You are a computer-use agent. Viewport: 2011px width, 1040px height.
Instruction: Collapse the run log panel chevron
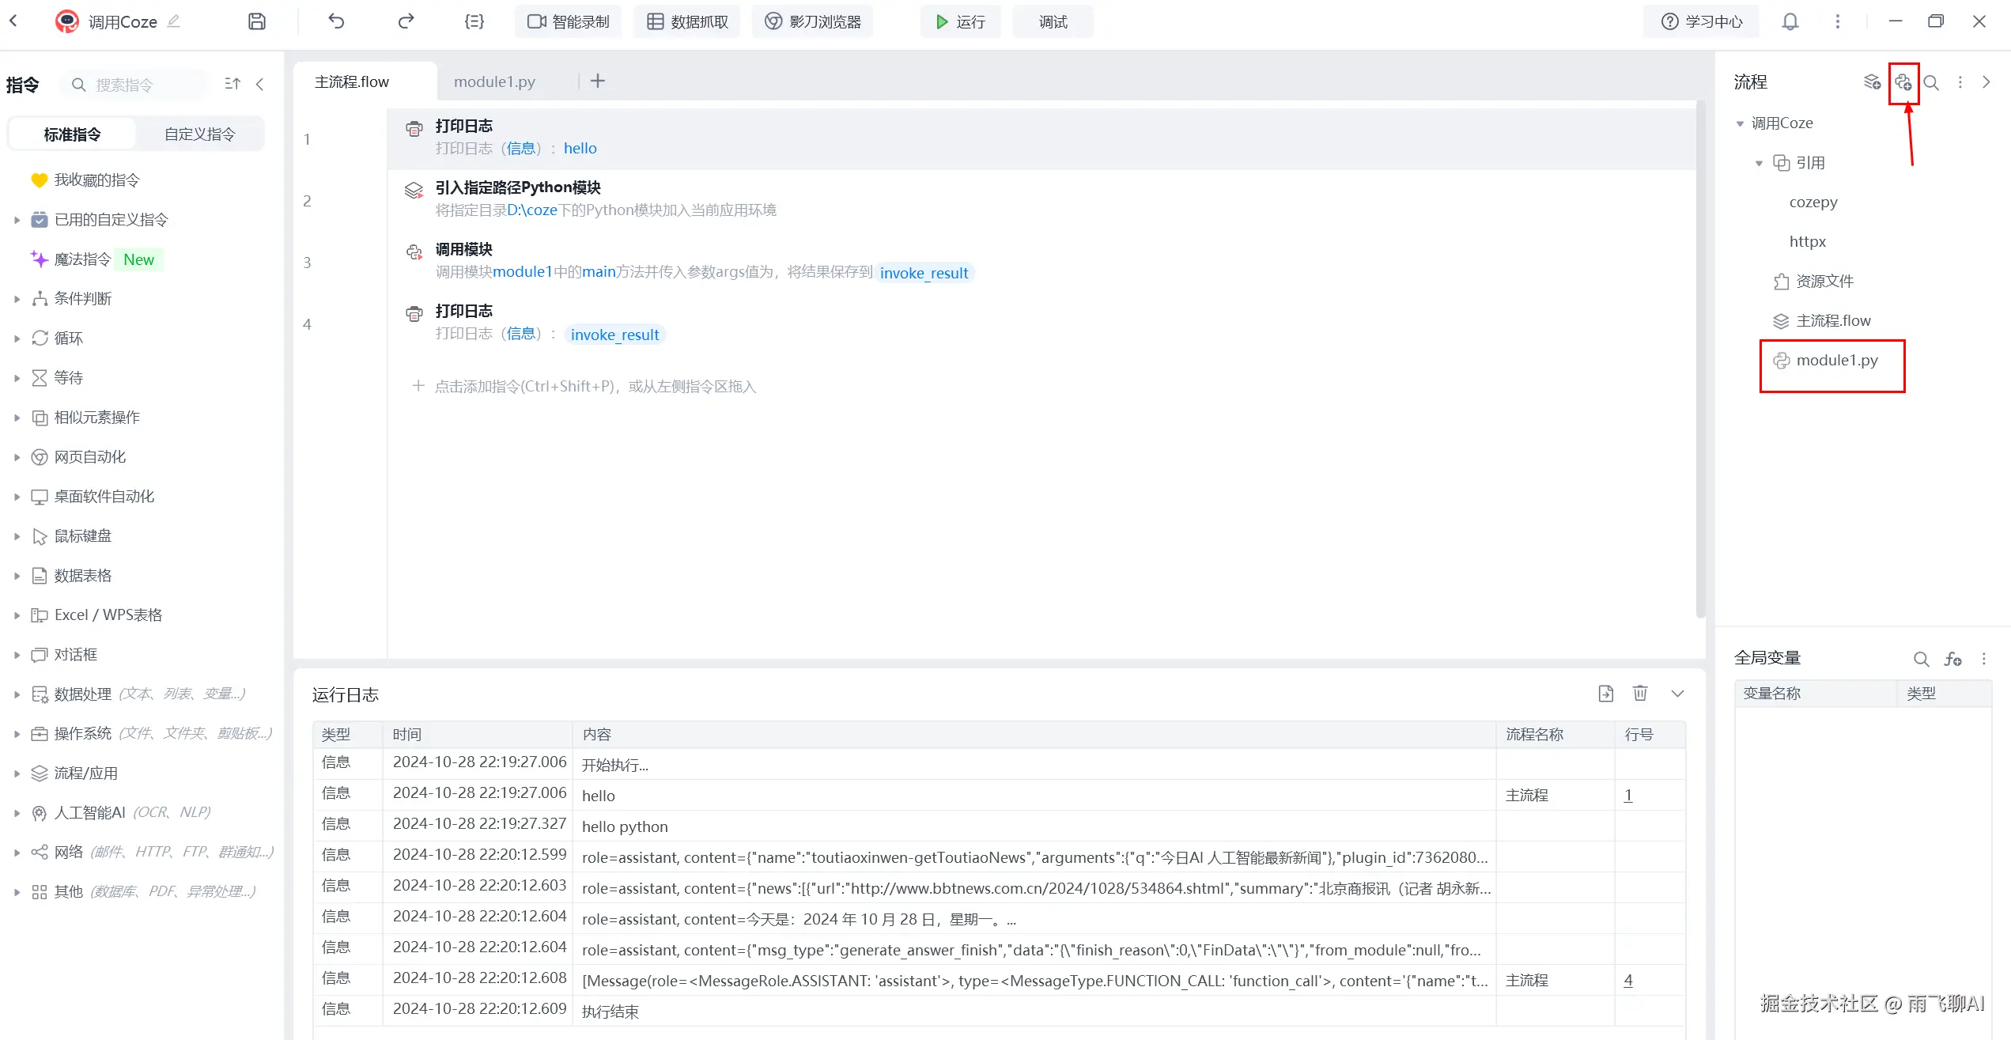tap(1677, 694)
